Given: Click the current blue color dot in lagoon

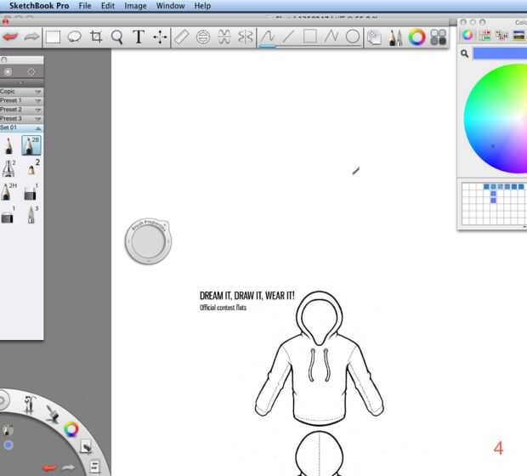Looking at the screenshot, I should (8, 445).
